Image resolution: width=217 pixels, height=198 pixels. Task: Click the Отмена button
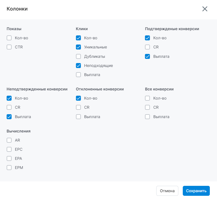[x=167, y=191]
